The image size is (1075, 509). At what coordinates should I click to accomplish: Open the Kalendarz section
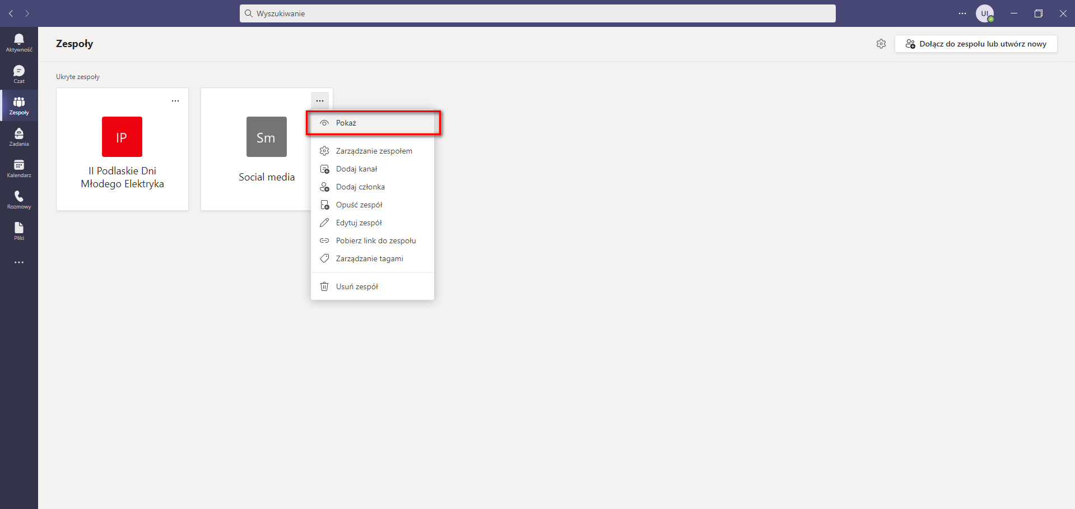pos(19,168)
